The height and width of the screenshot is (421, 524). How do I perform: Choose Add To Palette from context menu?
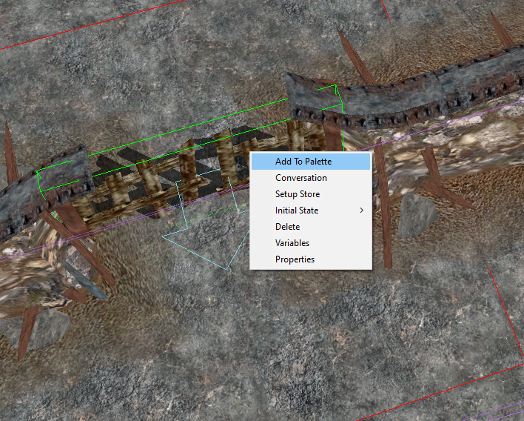(x=303, y=162)
